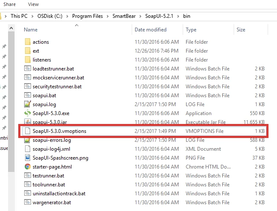This screenshot has width=277, height=211.
Task: Select the actions folder icon
Action: coord(28,42)
